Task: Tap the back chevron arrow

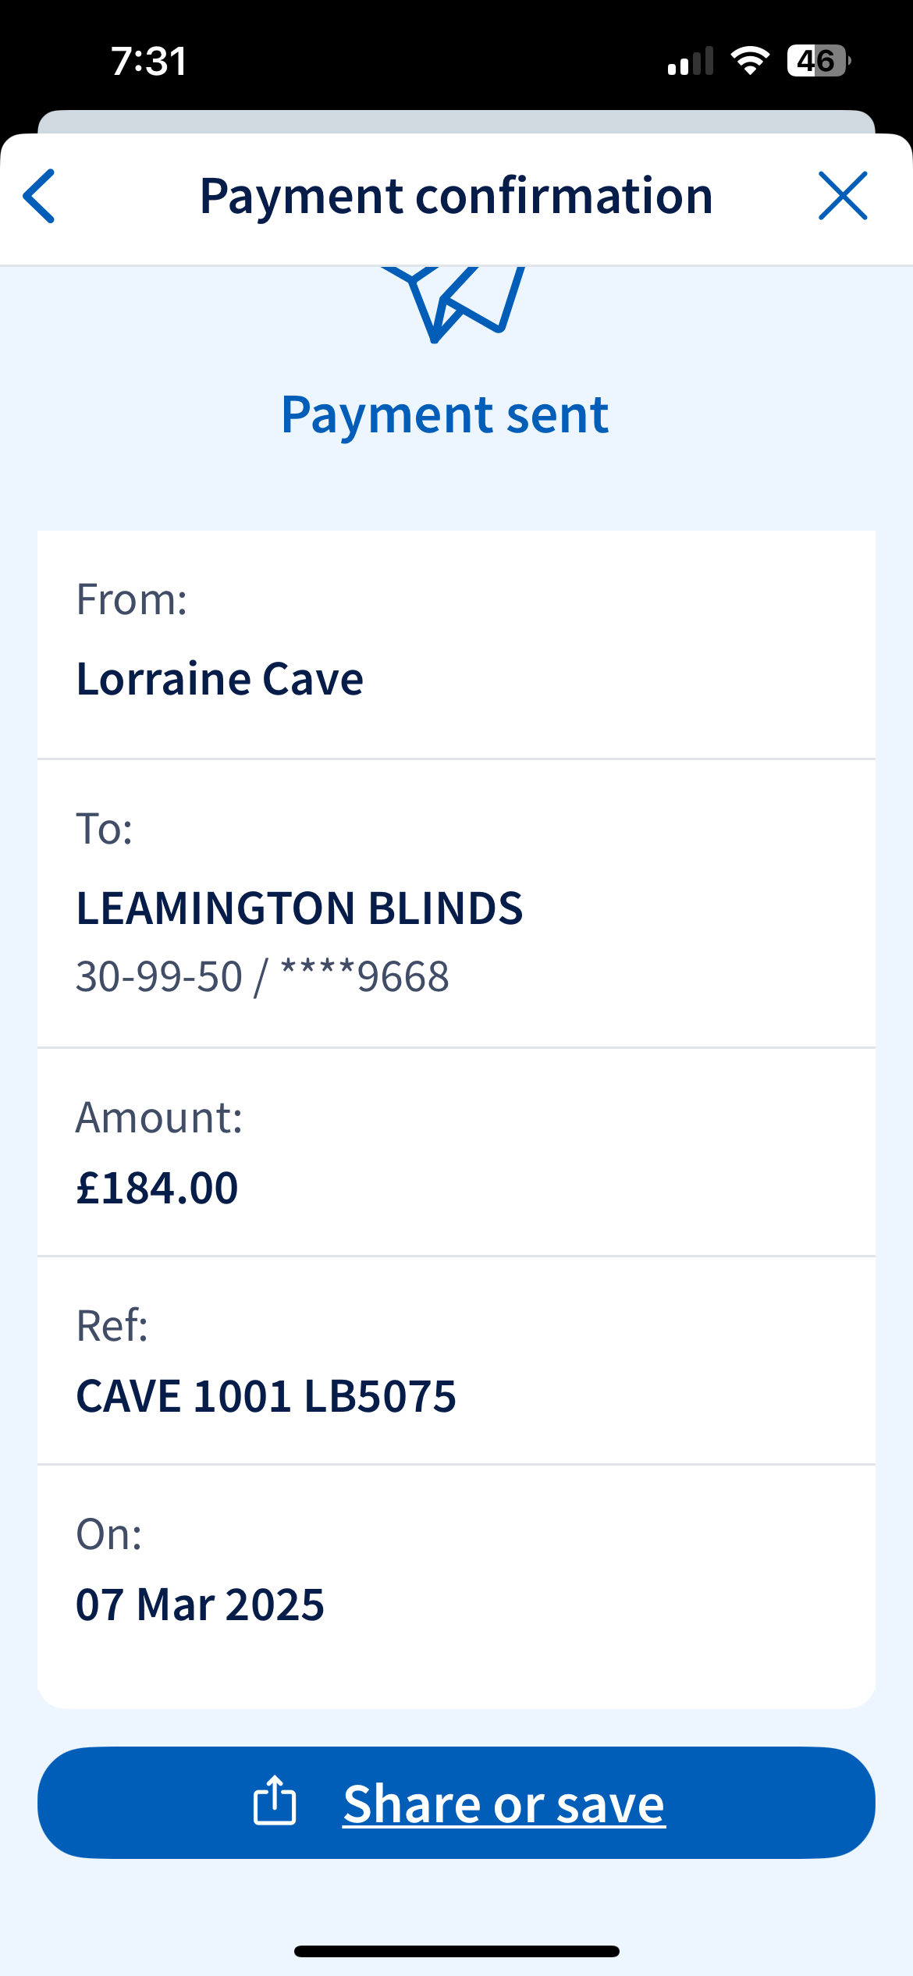Action: (39, 196)
